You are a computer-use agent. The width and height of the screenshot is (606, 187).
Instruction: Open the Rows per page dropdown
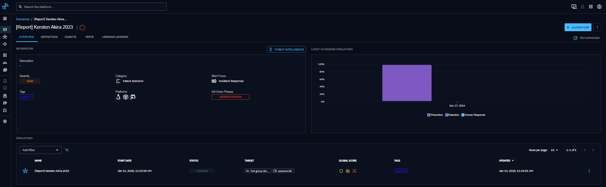tap(554, 150)
